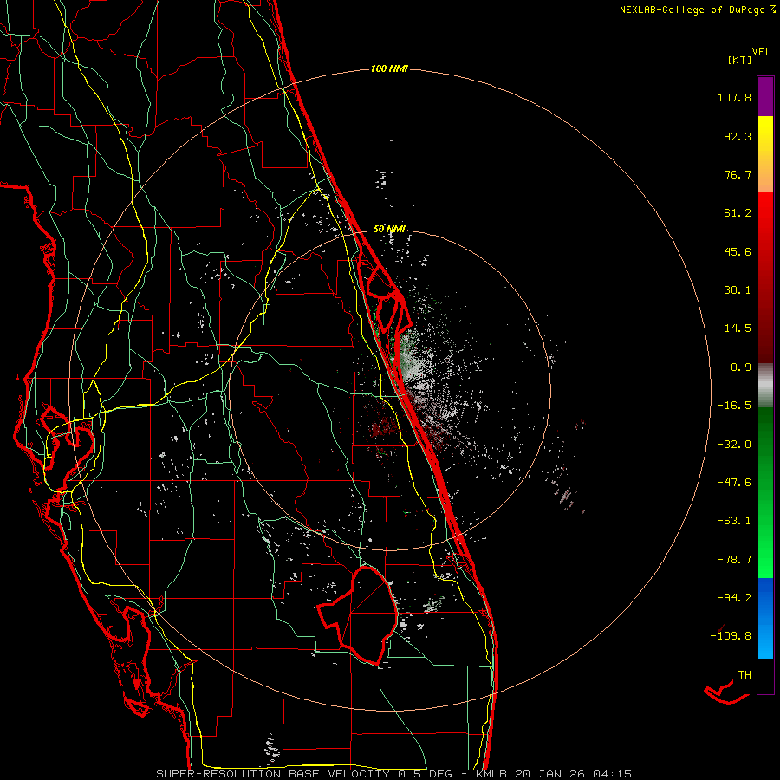
Task: Click the 107.8 velocity scale value
Action: [734, 97]
